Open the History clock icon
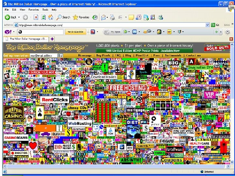The width and height of the screenshot is (235, 176). 95,17
